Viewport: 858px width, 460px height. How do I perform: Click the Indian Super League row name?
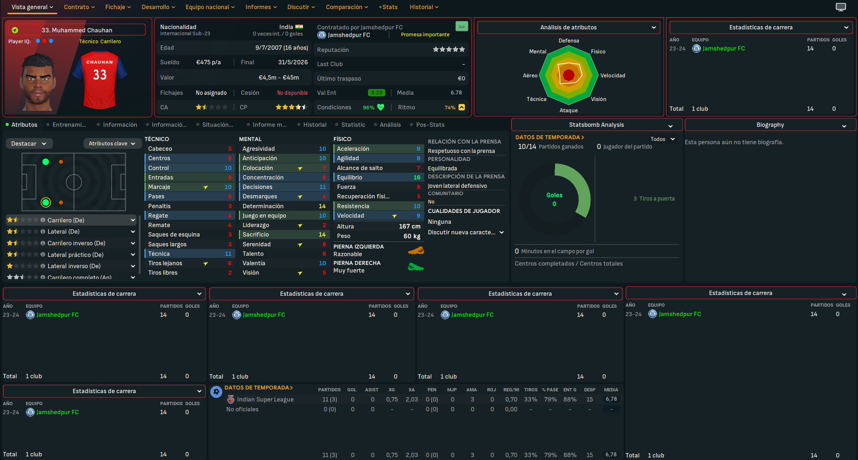tap(265, 399)
